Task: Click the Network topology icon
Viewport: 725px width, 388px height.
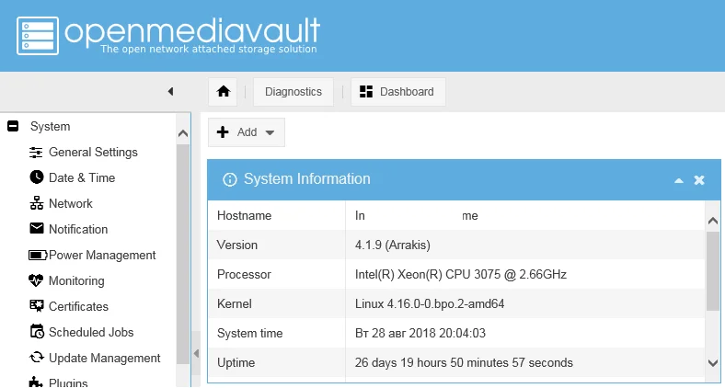Action: 37,203
